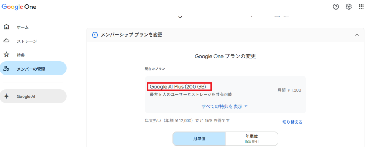Click the 切り替える link

[x=292, y=122]
